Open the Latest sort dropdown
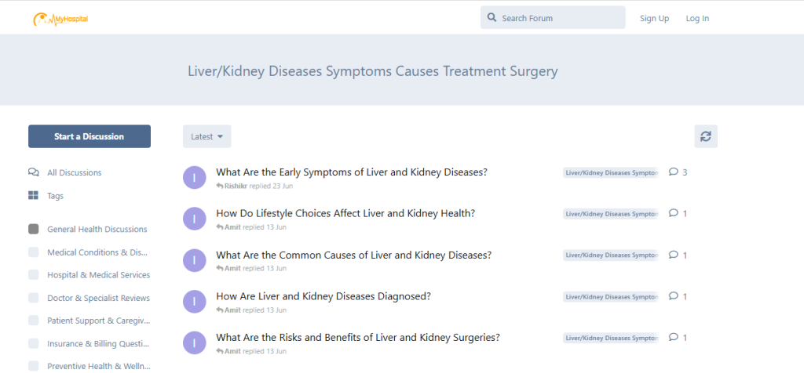Image resolution: width=804 pixels, height=373 pixels. tap(207, 136)
